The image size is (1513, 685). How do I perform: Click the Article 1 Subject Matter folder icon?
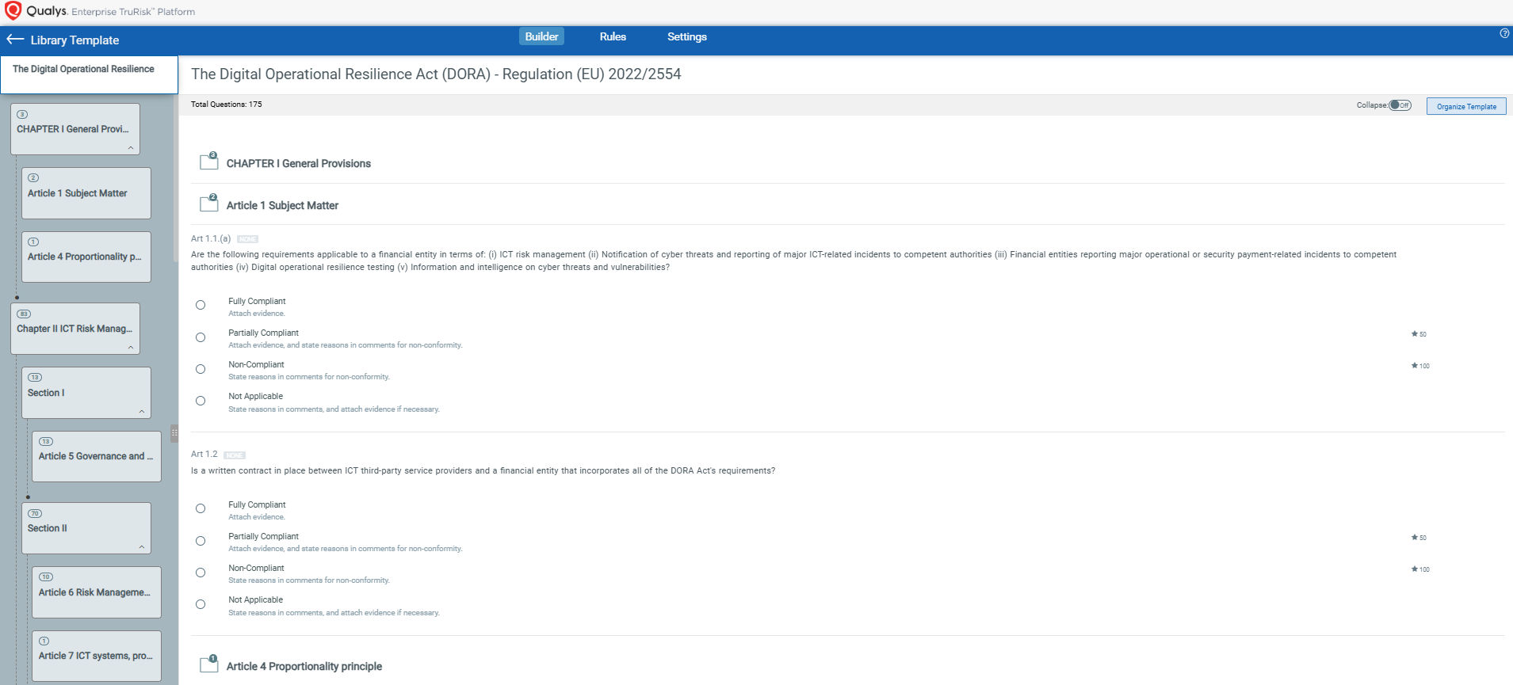tap(209, 204)
